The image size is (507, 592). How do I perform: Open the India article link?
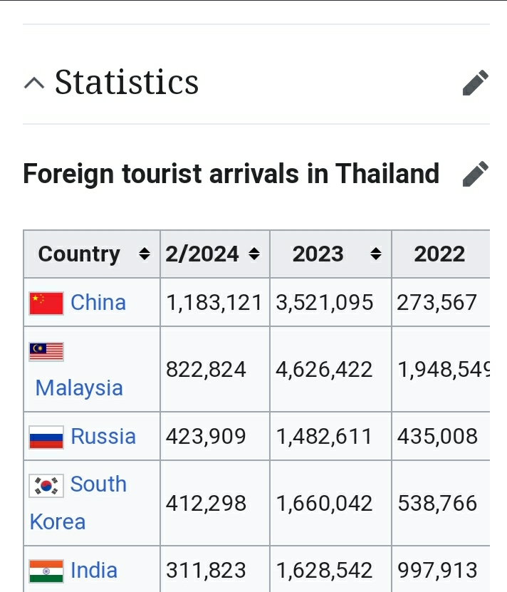[x=94, y=570]
